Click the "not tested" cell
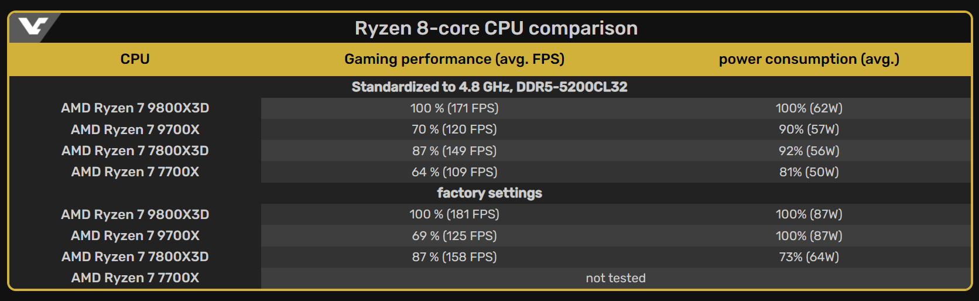979x301 pixels. [x=615, y=278]
